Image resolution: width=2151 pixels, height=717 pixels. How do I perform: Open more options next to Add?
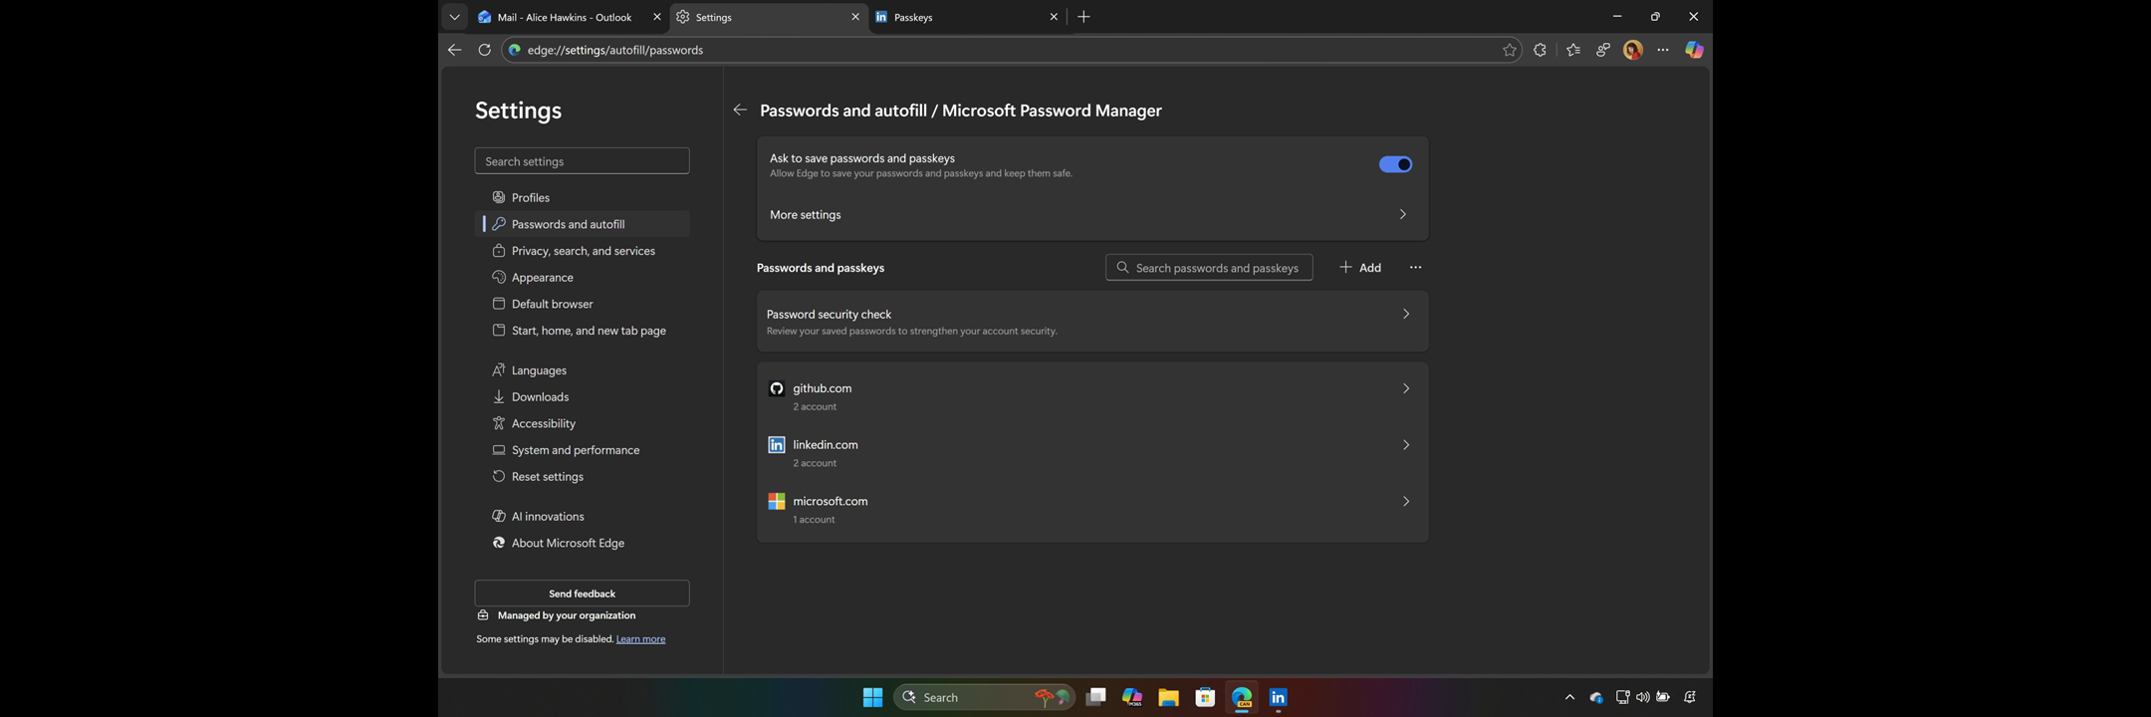click(x=1415, y=268)
